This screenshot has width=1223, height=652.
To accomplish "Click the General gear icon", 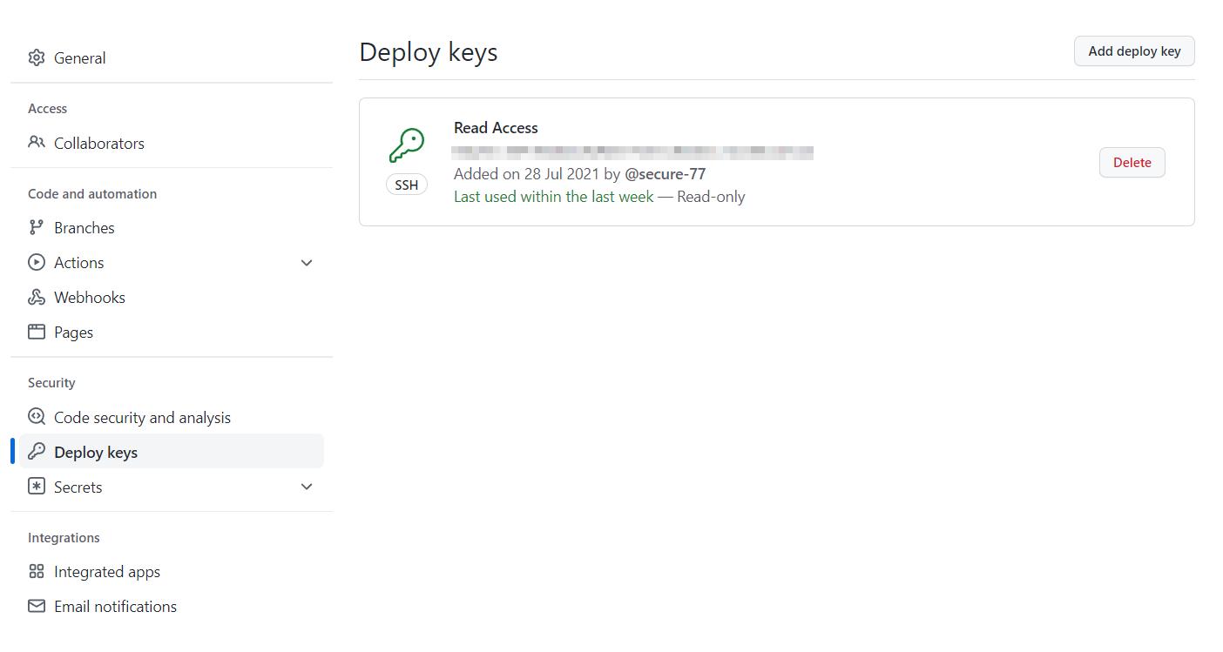I will point(37,58).
